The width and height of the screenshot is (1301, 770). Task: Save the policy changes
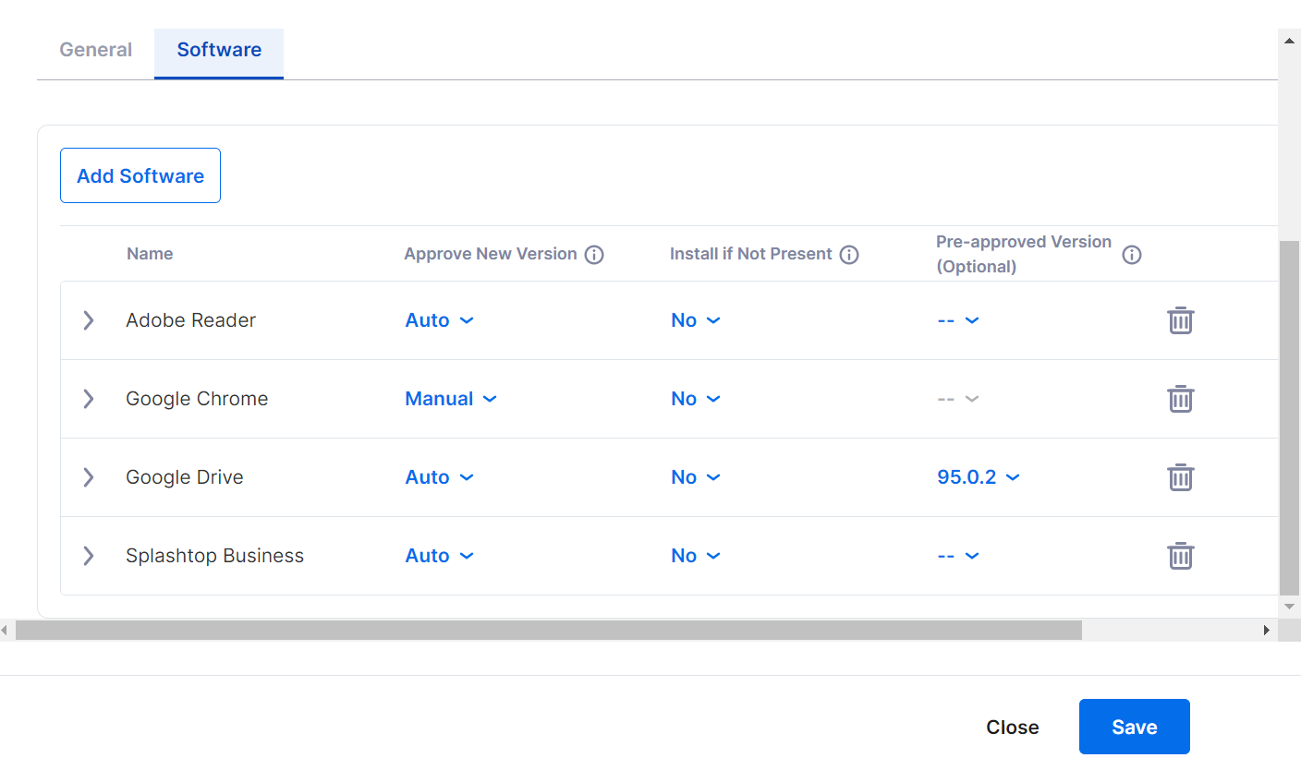click(1134, 727)
